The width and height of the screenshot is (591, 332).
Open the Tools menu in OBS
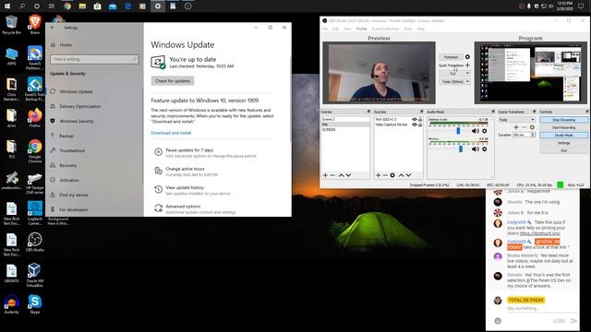point(408,29)
